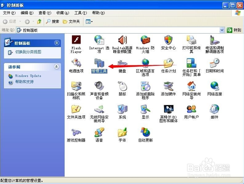Open the 编辑(E) menu

tap(27, 13)
